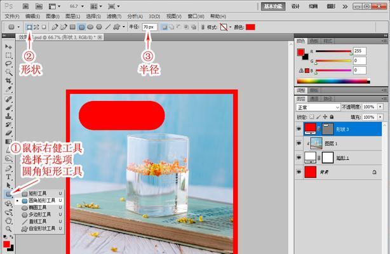Viewport: 390px width, 254px height.
Task: Open the 图像(I) menu
Action: coord(53,17)
